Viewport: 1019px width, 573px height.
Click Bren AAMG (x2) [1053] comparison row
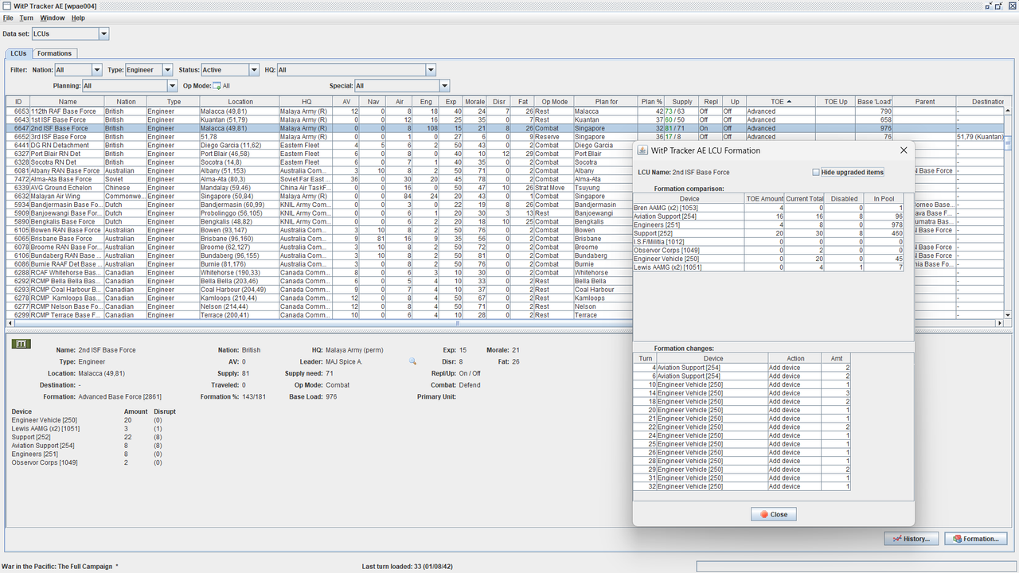click(x=768, y=207)
